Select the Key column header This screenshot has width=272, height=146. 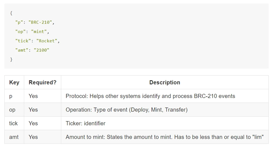click(x=14, y=82)
